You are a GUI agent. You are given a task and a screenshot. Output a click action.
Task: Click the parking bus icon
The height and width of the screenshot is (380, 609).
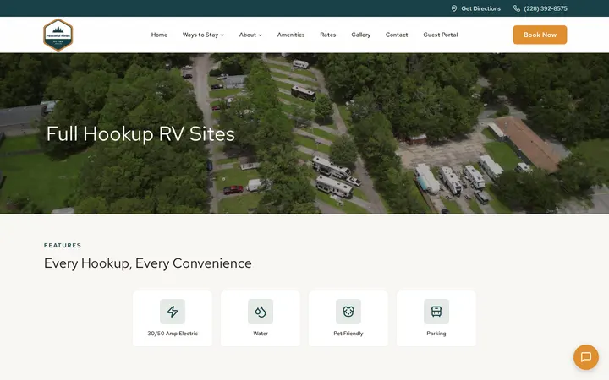[x=436, y=312]
